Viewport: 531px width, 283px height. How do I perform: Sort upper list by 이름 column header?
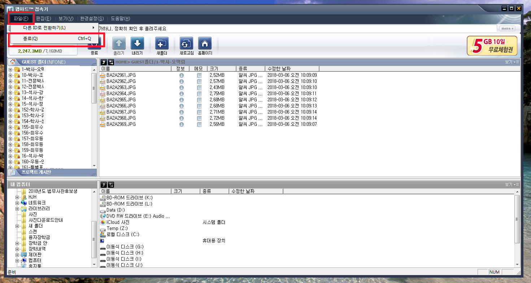pos(135,68)
